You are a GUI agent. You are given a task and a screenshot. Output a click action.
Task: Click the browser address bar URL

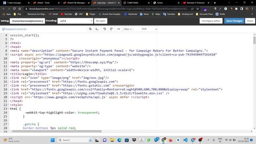coord(108,9)
